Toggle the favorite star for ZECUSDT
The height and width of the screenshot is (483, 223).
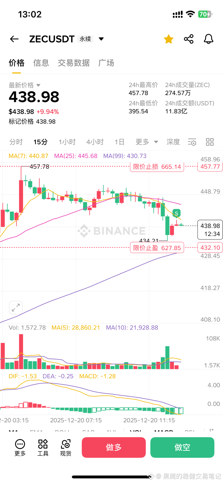pos(168,39)
